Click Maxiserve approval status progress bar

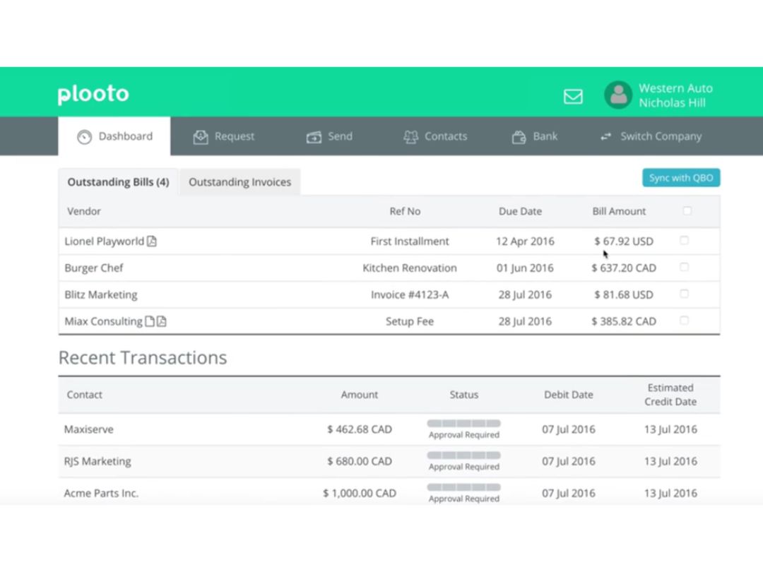coord(463,424)
